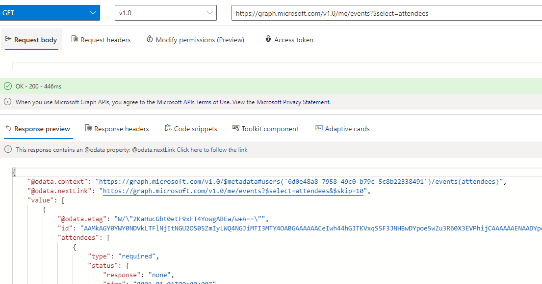Click the "id" value string starting AAMkAGY0
The width and height of the screenshot is (542, 284).
click(311, 228)
